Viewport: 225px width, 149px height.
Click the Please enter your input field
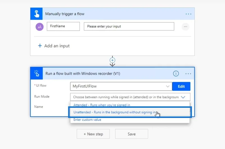pos(129,26)
